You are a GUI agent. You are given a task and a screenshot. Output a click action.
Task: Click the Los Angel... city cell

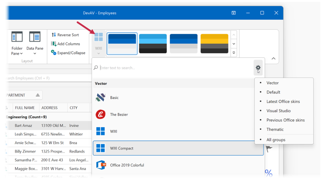79,160
